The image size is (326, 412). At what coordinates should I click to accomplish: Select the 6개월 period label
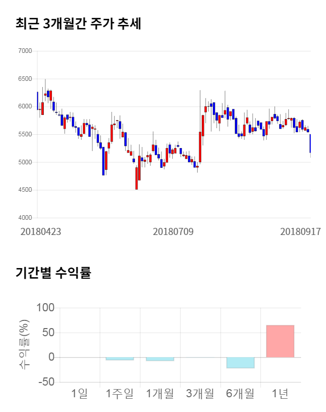pos(240,393)
